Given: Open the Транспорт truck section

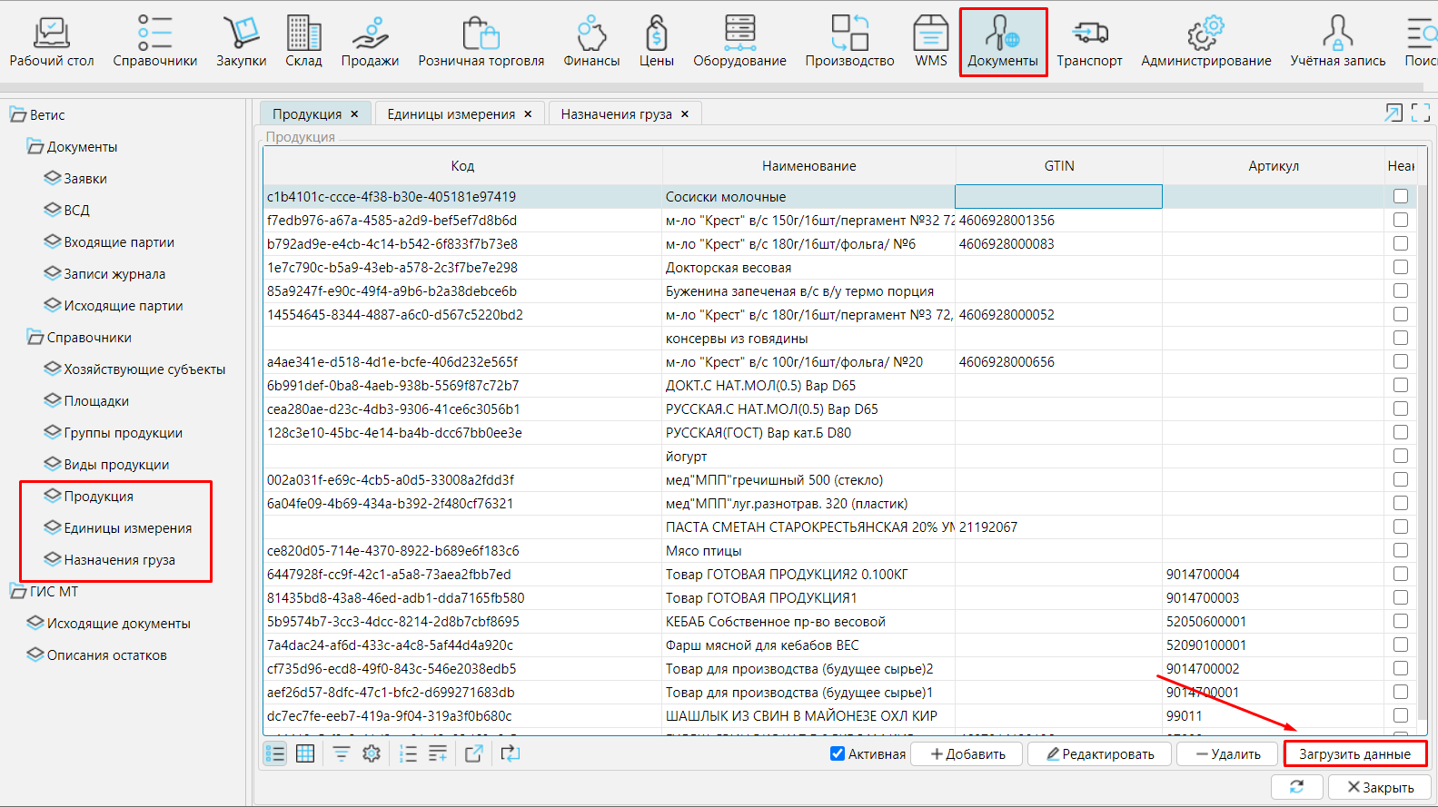Looking at the screenshot, I should (x=1088, y=42).
